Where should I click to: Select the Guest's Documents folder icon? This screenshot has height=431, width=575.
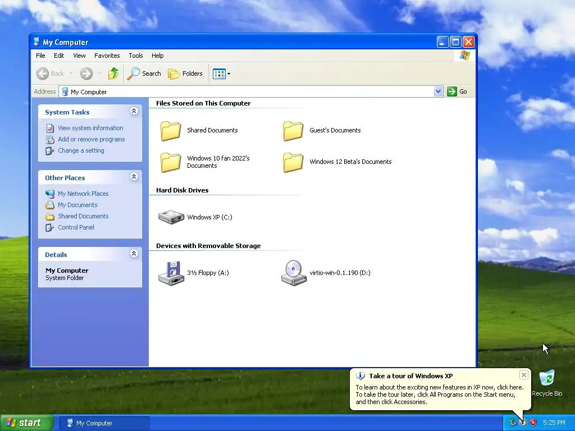[293, 131]
